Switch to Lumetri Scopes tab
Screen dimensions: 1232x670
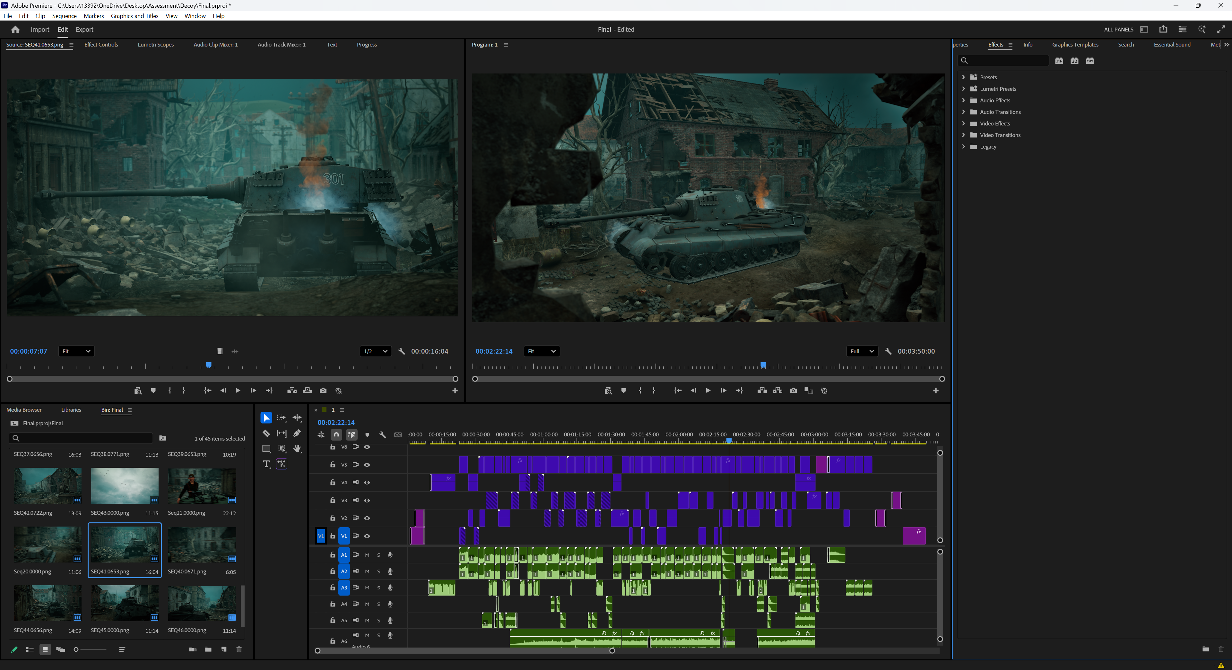(155, 45)
